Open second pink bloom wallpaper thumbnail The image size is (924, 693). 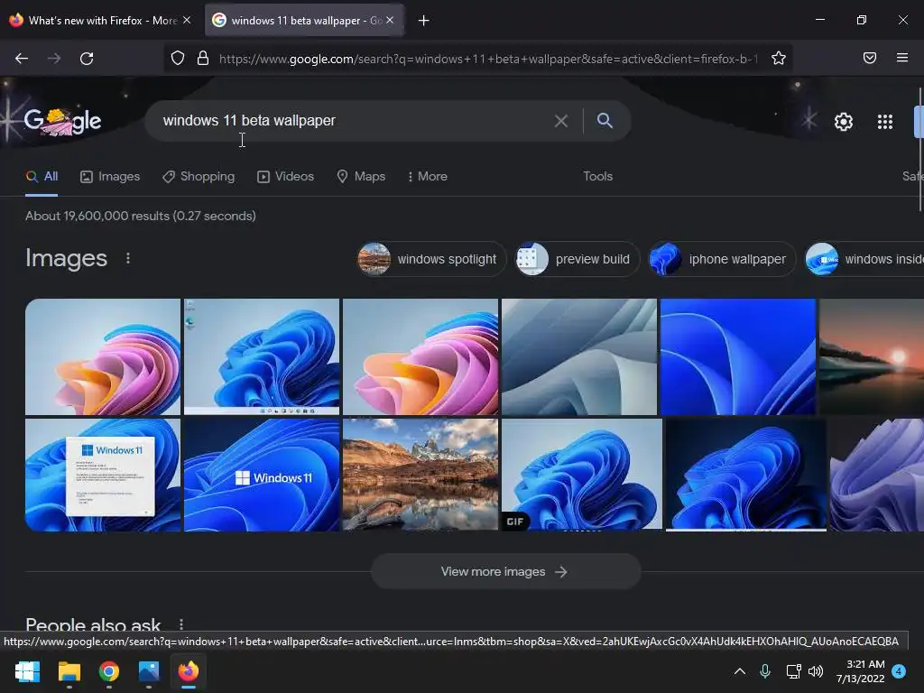tap(420, 357)
